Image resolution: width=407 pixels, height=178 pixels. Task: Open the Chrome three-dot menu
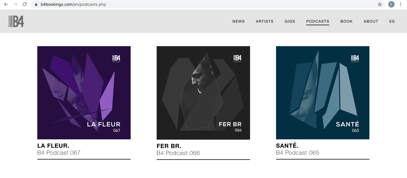[400, 5]
